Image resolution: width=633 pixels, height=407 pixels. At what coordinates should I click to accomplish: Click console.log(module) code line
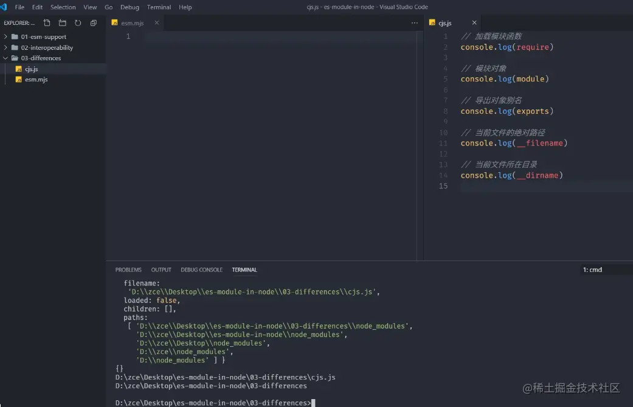point(505,79)
